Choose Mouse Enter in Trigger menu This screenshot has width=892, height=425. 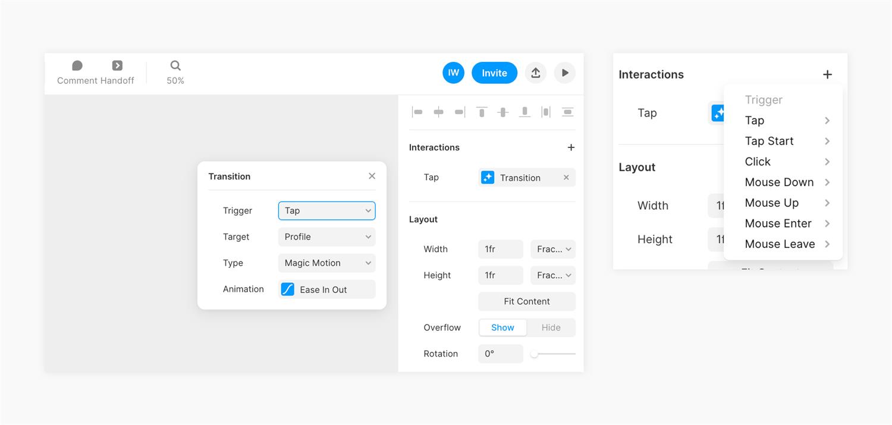click(x=783, y=223)
